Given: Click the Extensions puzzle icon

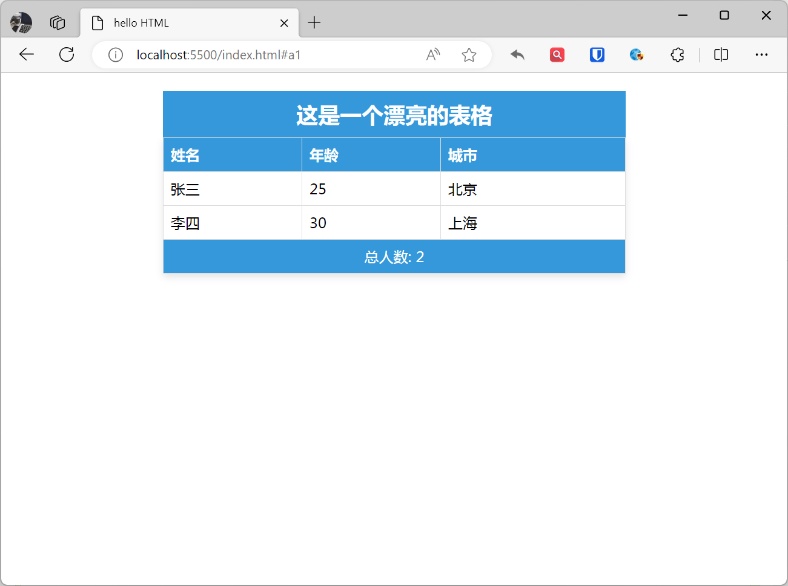Looking at the screenshot, I should coord(677,54).
